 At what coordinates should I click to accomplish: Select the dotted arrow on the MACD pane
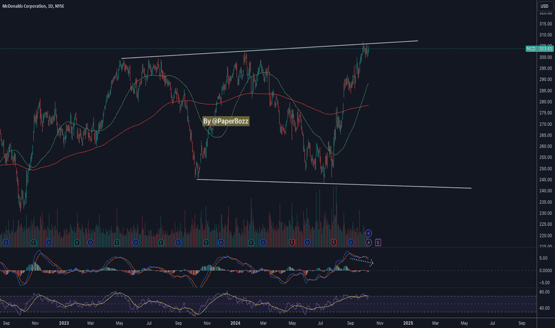(x=361, y=262)
